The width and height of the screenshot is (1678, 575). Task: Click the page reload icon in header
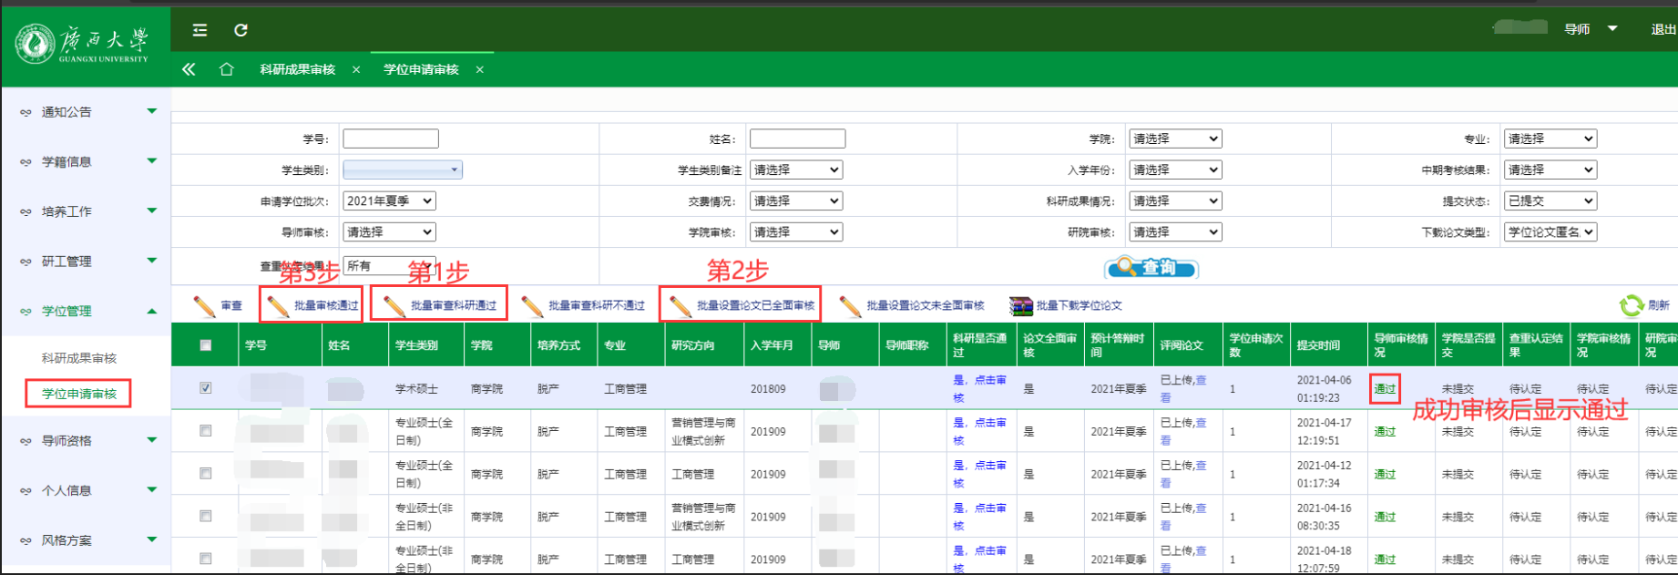click(240, 30)
